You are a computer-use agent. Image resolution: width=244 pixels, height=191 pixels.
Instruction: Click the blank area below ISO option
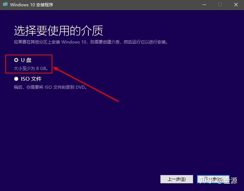105,132
